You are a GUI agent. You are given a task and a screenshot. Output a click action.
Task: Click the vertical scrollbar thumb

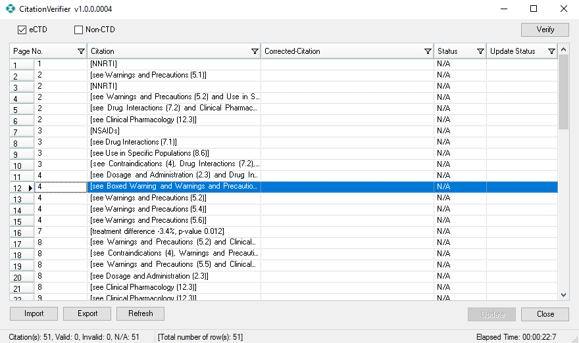(x=563, y=92)
